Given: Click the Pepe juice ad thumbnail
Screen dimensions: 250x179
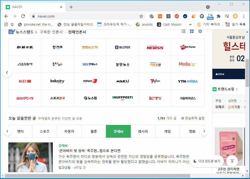Looking at the screenshot, I should tap(229, 147).
